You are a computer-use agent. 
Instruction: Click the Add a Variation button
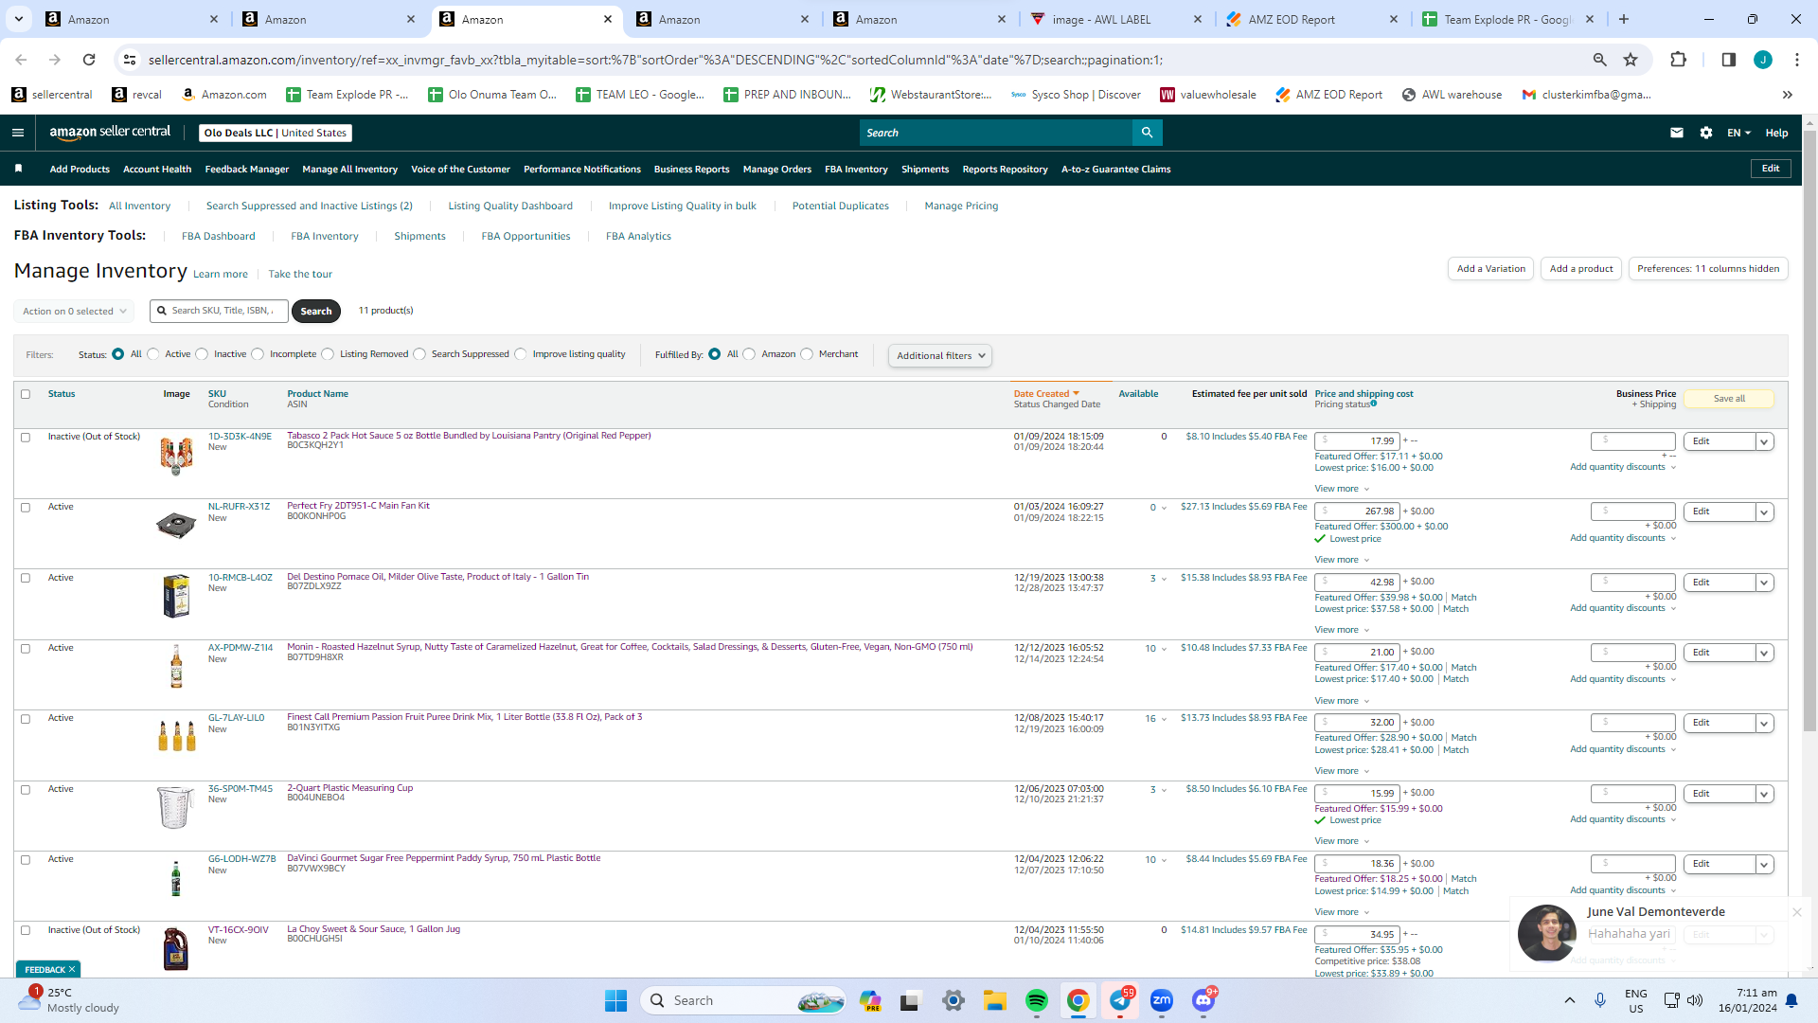[1490, 269]
